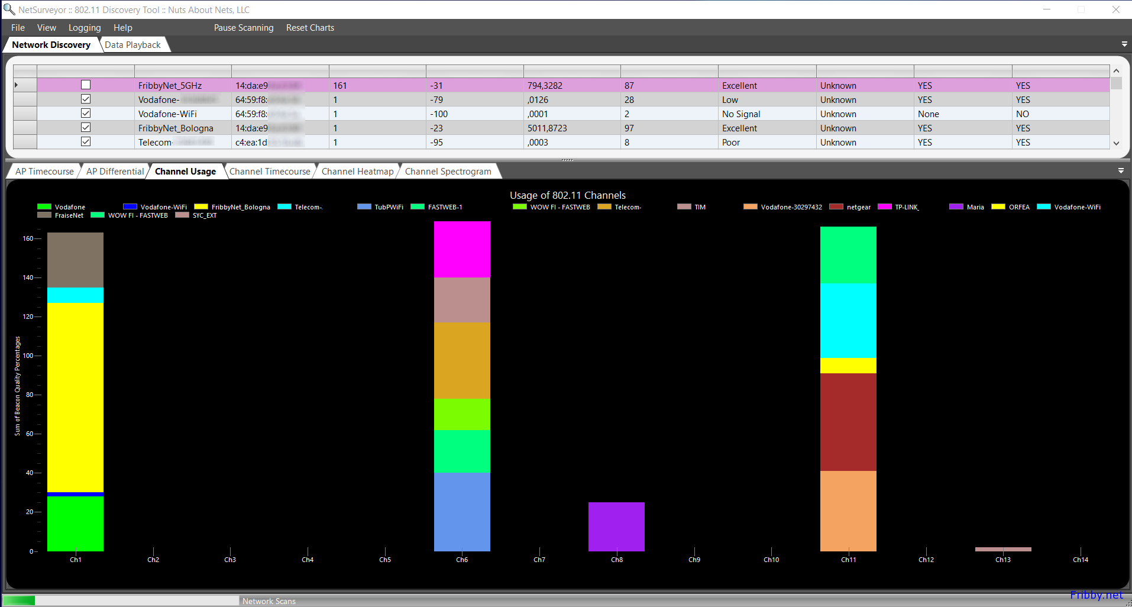1132x607 pixels.
Task: Click the row selector arrow beside FribbyNet_5GHz
Action: (x=17, y=85)
